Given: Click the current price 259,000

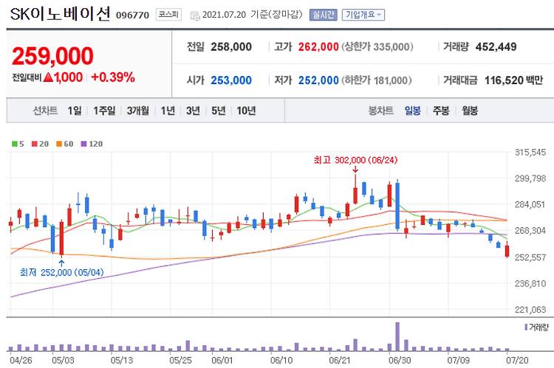Looking at the screenshot, I should [52, 56].
